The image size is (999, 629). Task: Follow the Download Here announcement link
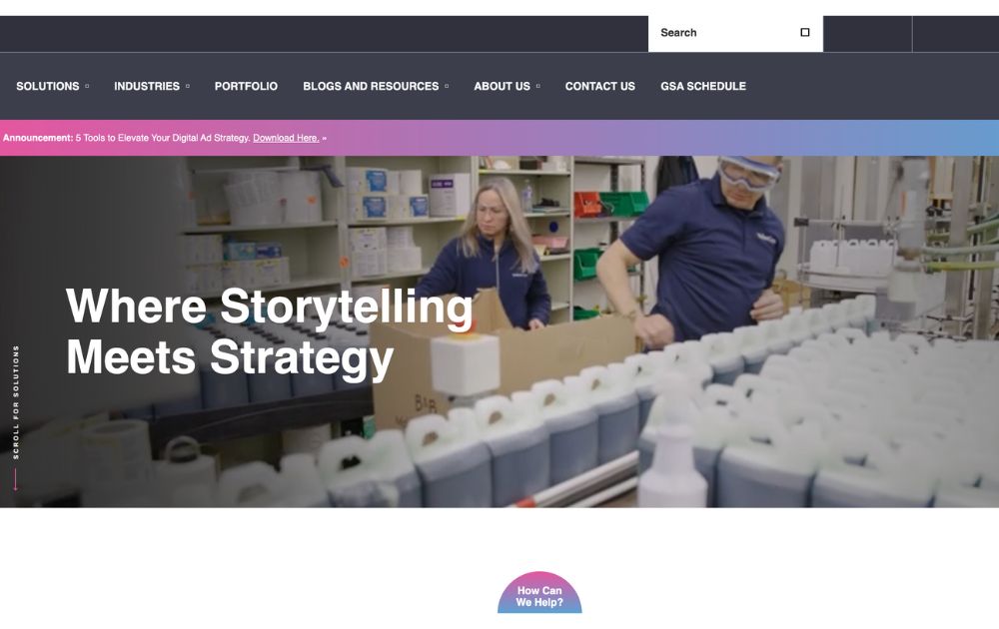(x=286, y=138)
